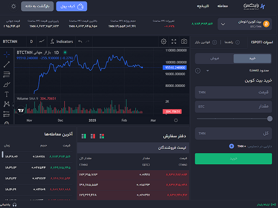278x208 pixels.
Task: Open the تاریخچه menu item
Action: (x=203, y=6)
